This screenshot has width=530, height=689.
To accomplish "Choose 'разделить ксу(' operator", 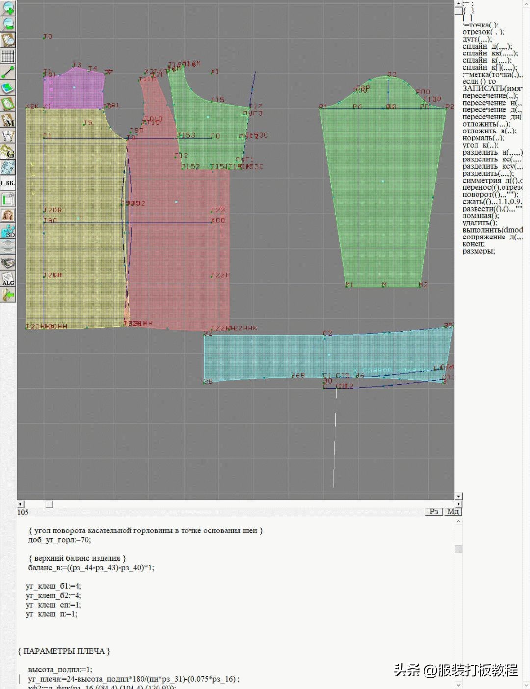I will 492,166.
